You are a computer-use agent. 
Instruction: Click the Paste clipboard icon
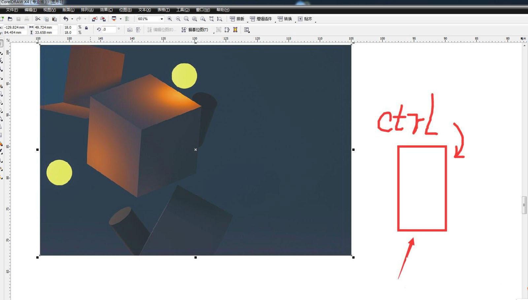(54, 19)
